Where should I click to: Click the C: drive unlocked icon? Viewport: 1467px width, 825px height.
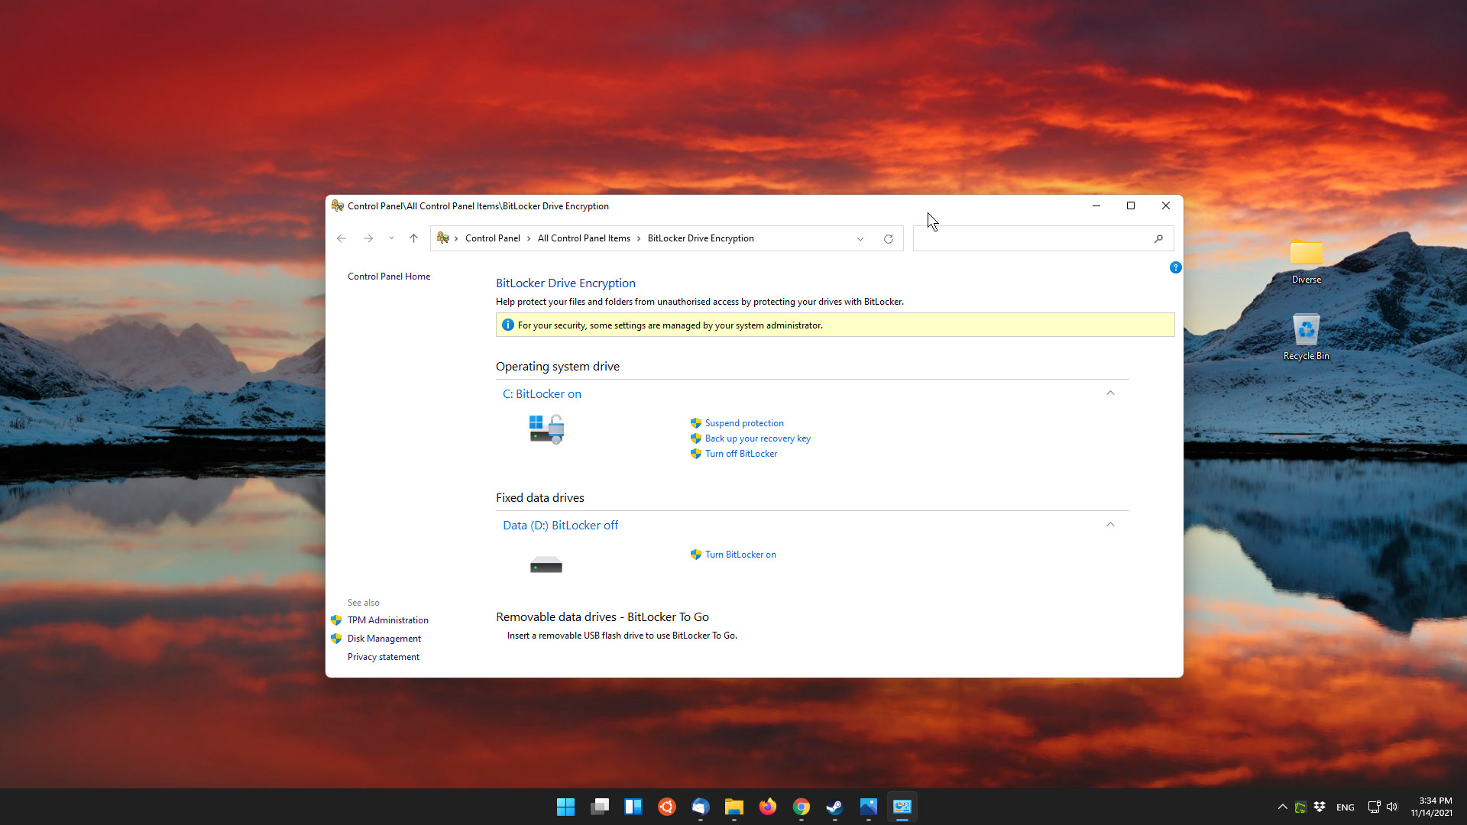click(x=546, y=429)
